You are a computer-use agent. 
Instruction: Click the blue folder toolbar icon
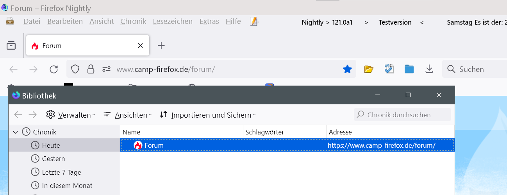click(409, 69)
